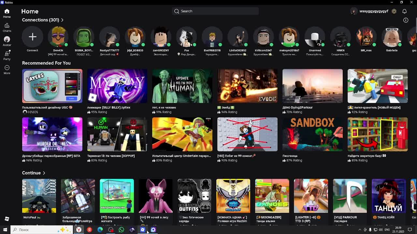Open "Найдите секретную базу!" title link
The height and width of the screenshot is (234, 417).
coord(367,156)
